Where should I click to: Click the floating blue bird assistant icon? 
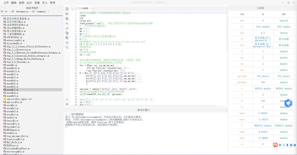point(288,103)
